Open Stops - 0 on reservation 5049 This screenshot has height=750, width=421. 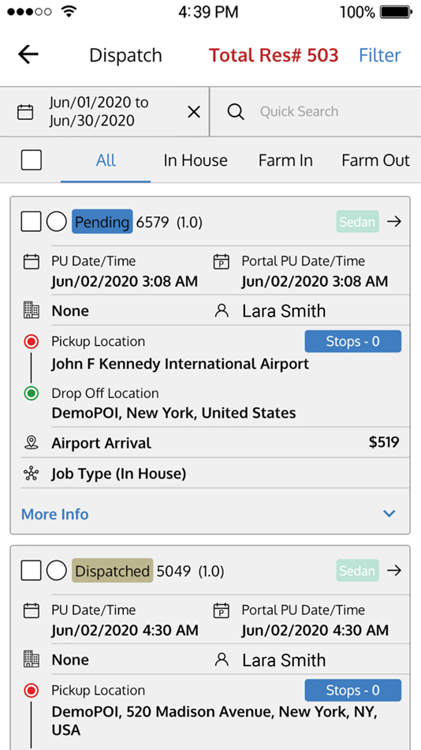pyautogui.click(x=353, y=690)
